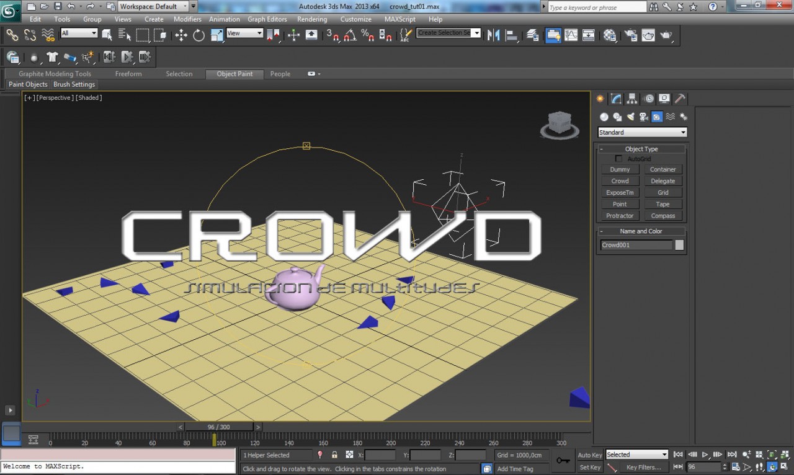Screen dimensions: 794x475
Task: Toggle the Selection Lock padlock
Action: coord(335,455)
